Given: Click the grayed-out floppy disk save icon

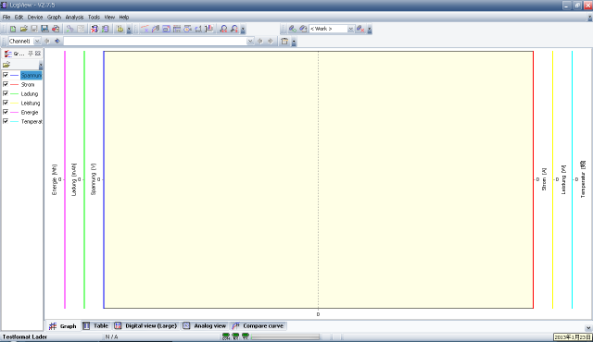Looking at the screenshot, I should click(34, 29).
